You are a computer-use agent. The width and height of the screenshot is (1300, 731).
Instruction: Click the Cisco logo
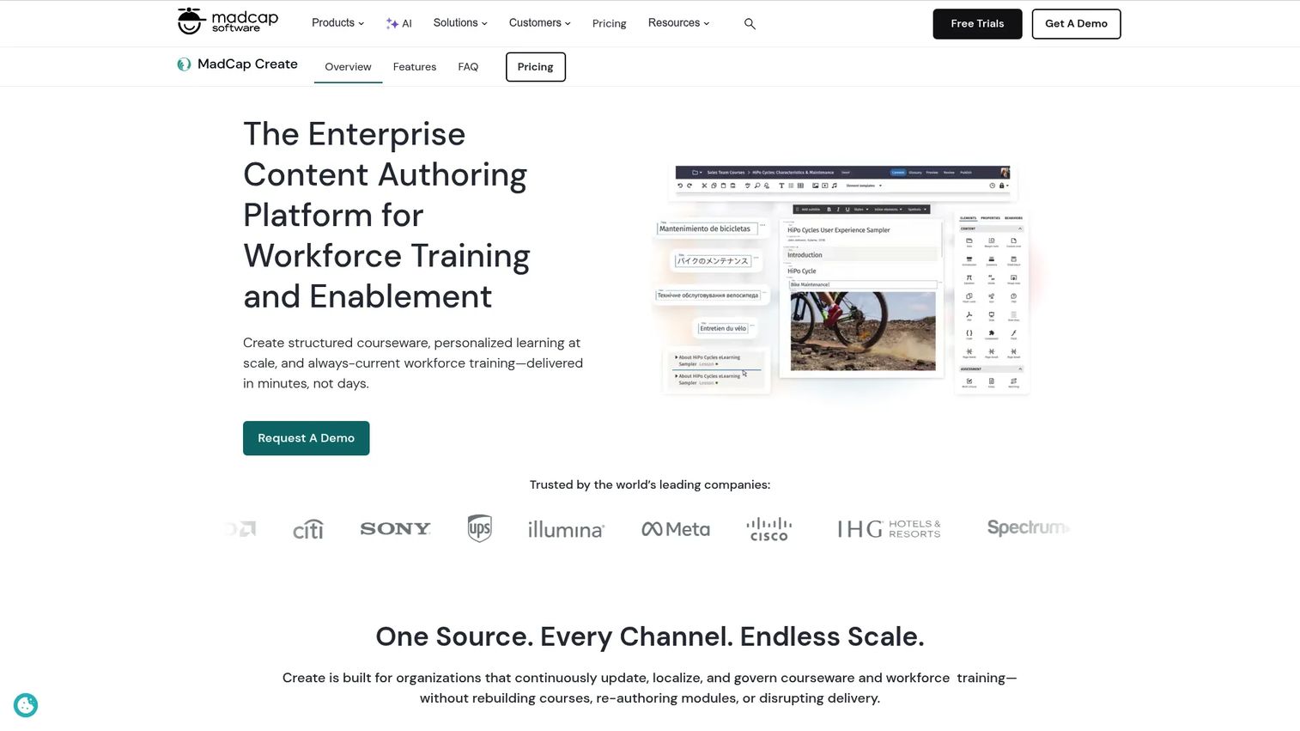(x=769, y=529)
